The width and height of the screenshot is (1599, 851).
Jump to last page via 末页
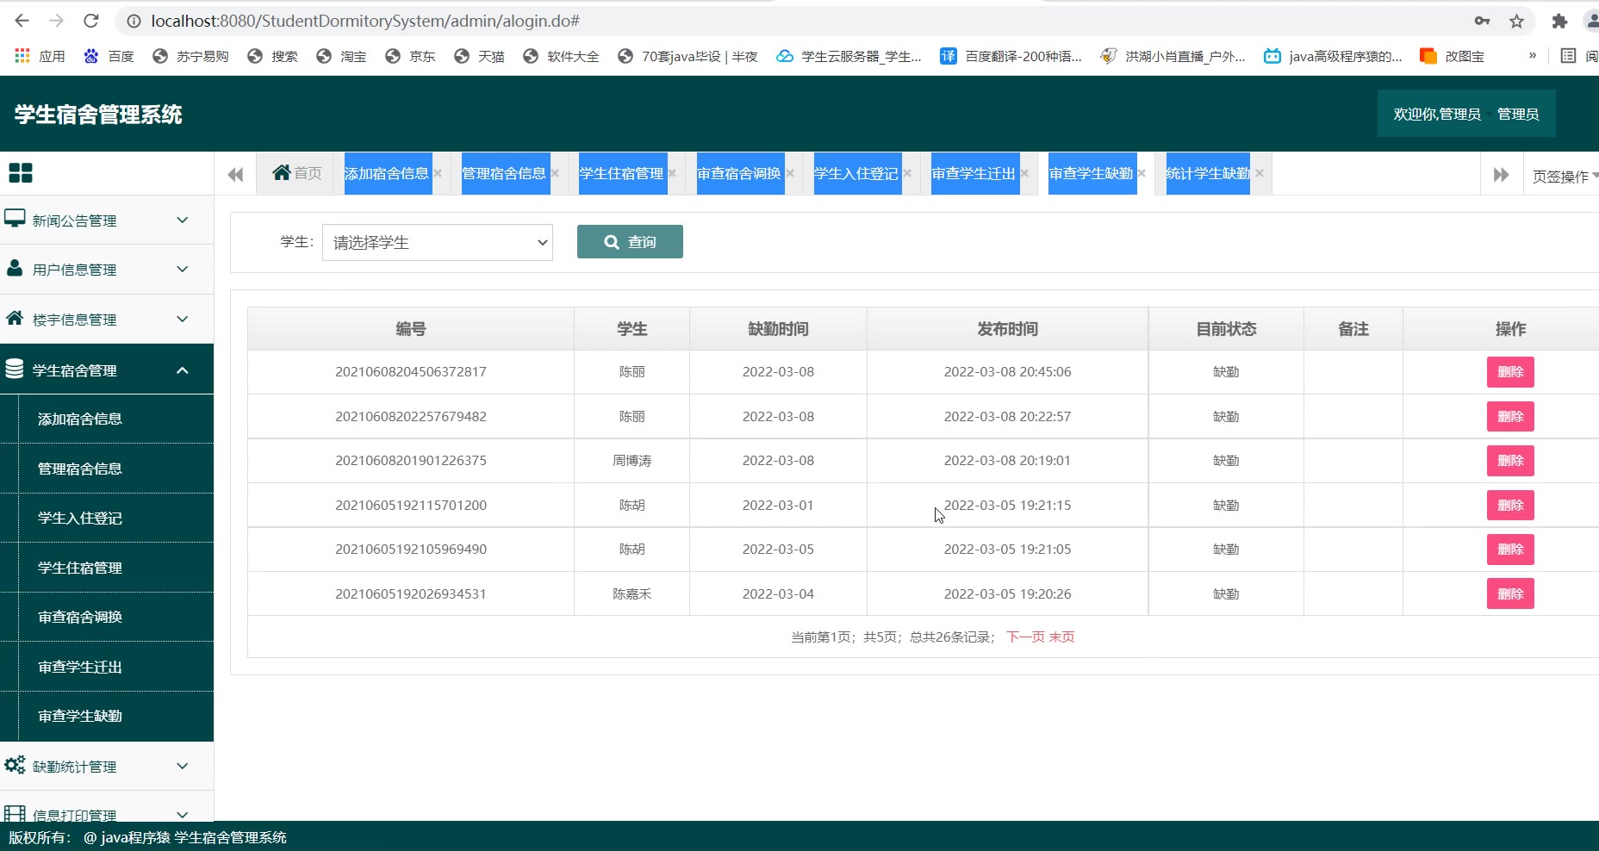1061,637
